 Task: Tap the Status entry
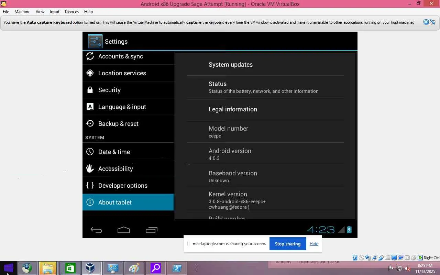[x=265, y=87]
